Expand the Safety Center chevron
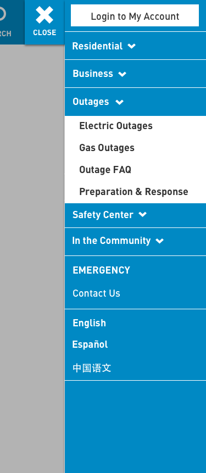This screenshot has width=206, height=473. 142,214
